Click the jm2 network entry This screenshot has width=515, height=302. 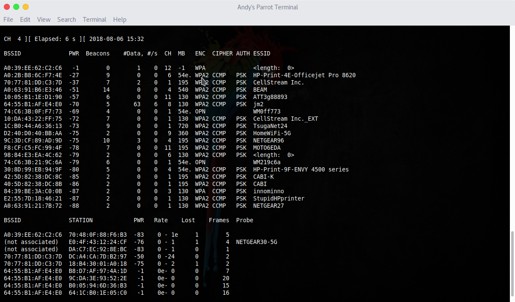(258, 104)
